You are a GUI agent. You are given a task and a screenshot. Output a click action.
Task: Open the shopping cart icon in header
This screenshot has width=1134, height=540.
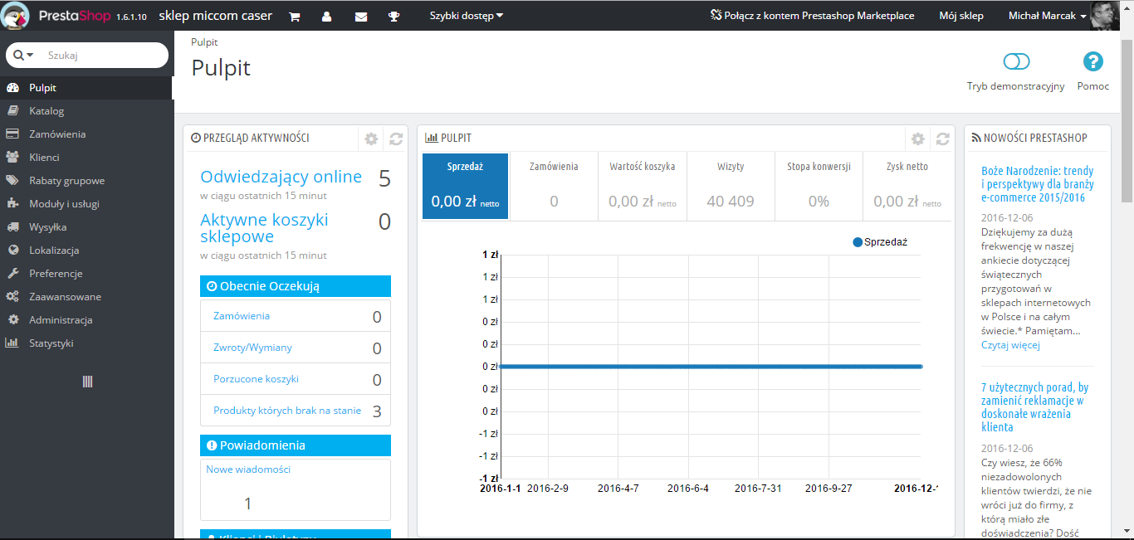[295, 17]
